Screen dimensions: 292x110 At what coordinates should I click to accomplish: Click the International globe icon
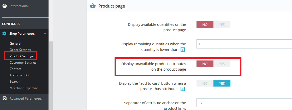click(4, 6)
